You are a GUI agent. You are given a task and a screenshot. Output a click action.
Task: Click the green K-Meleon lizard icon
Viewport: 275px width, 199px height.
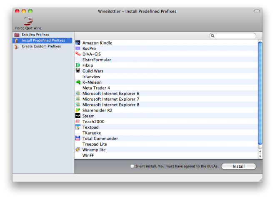(x=78, y=82)
